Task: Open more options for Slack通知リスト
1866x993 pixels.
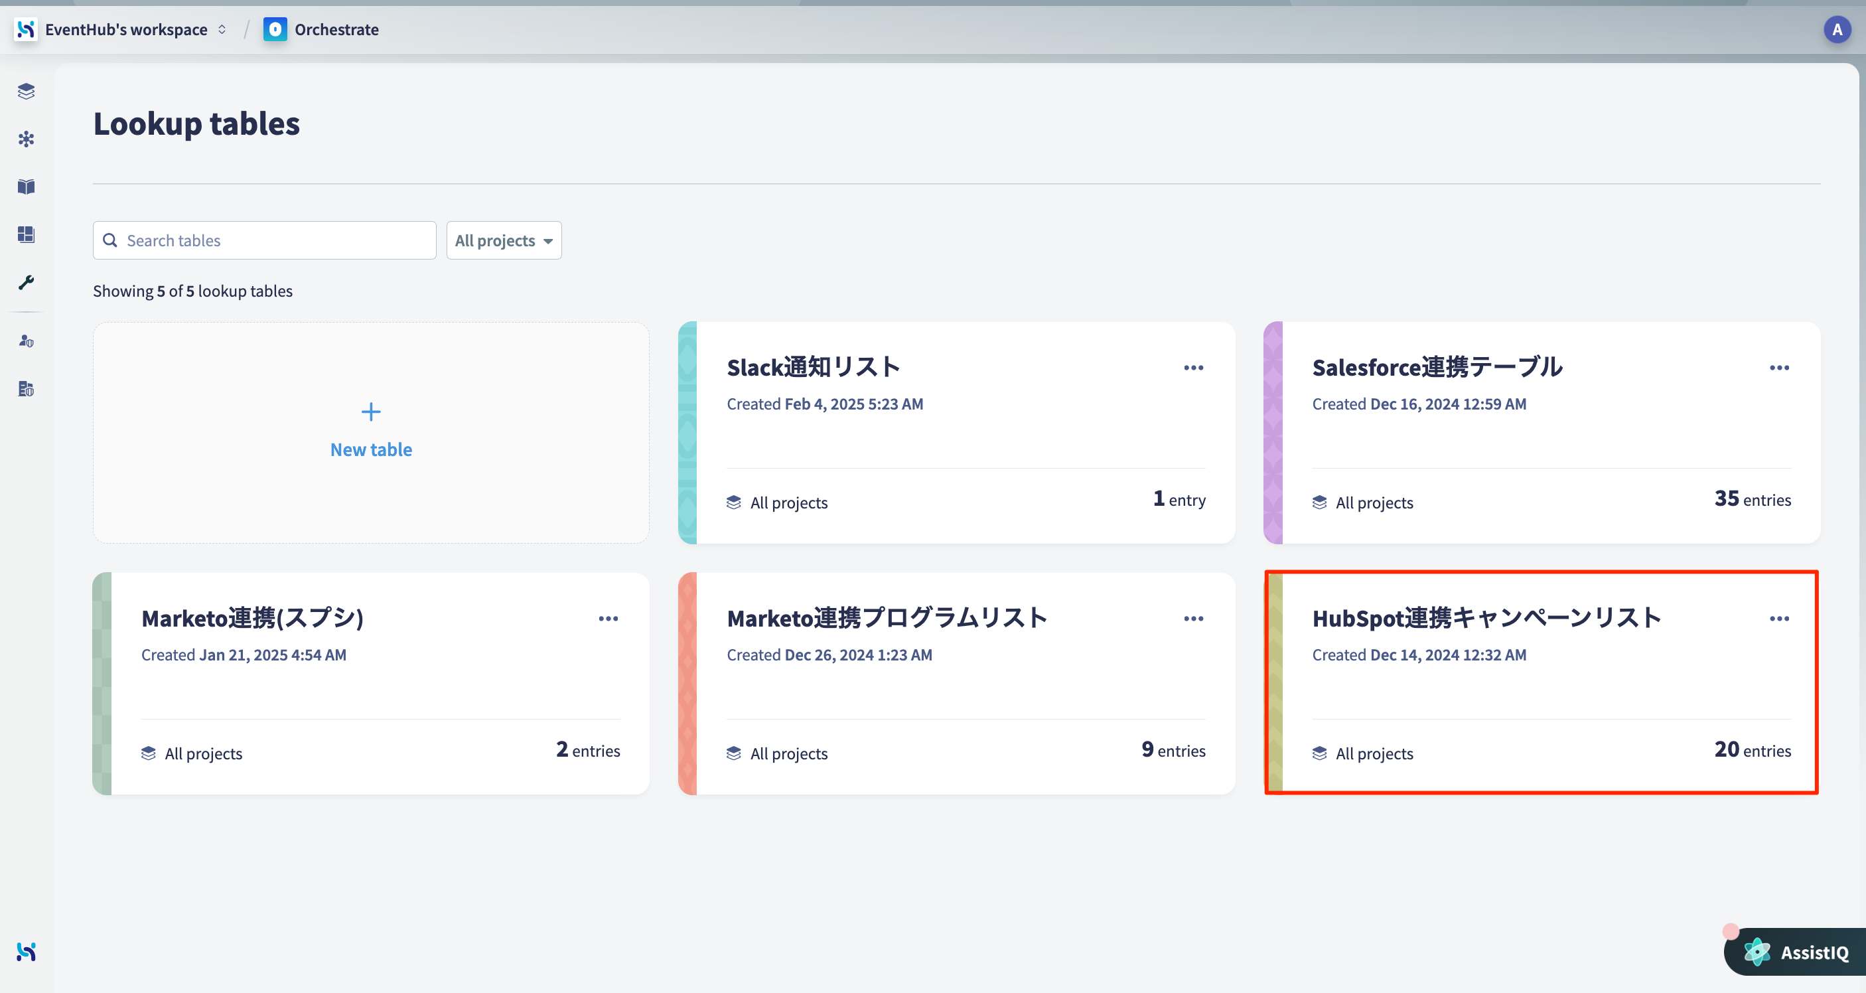Action: click(x=1194, y=368)
